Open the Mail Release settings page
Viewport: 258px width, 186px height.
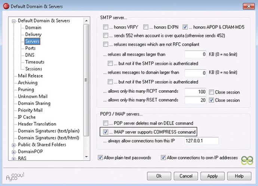tap(30, 76)
